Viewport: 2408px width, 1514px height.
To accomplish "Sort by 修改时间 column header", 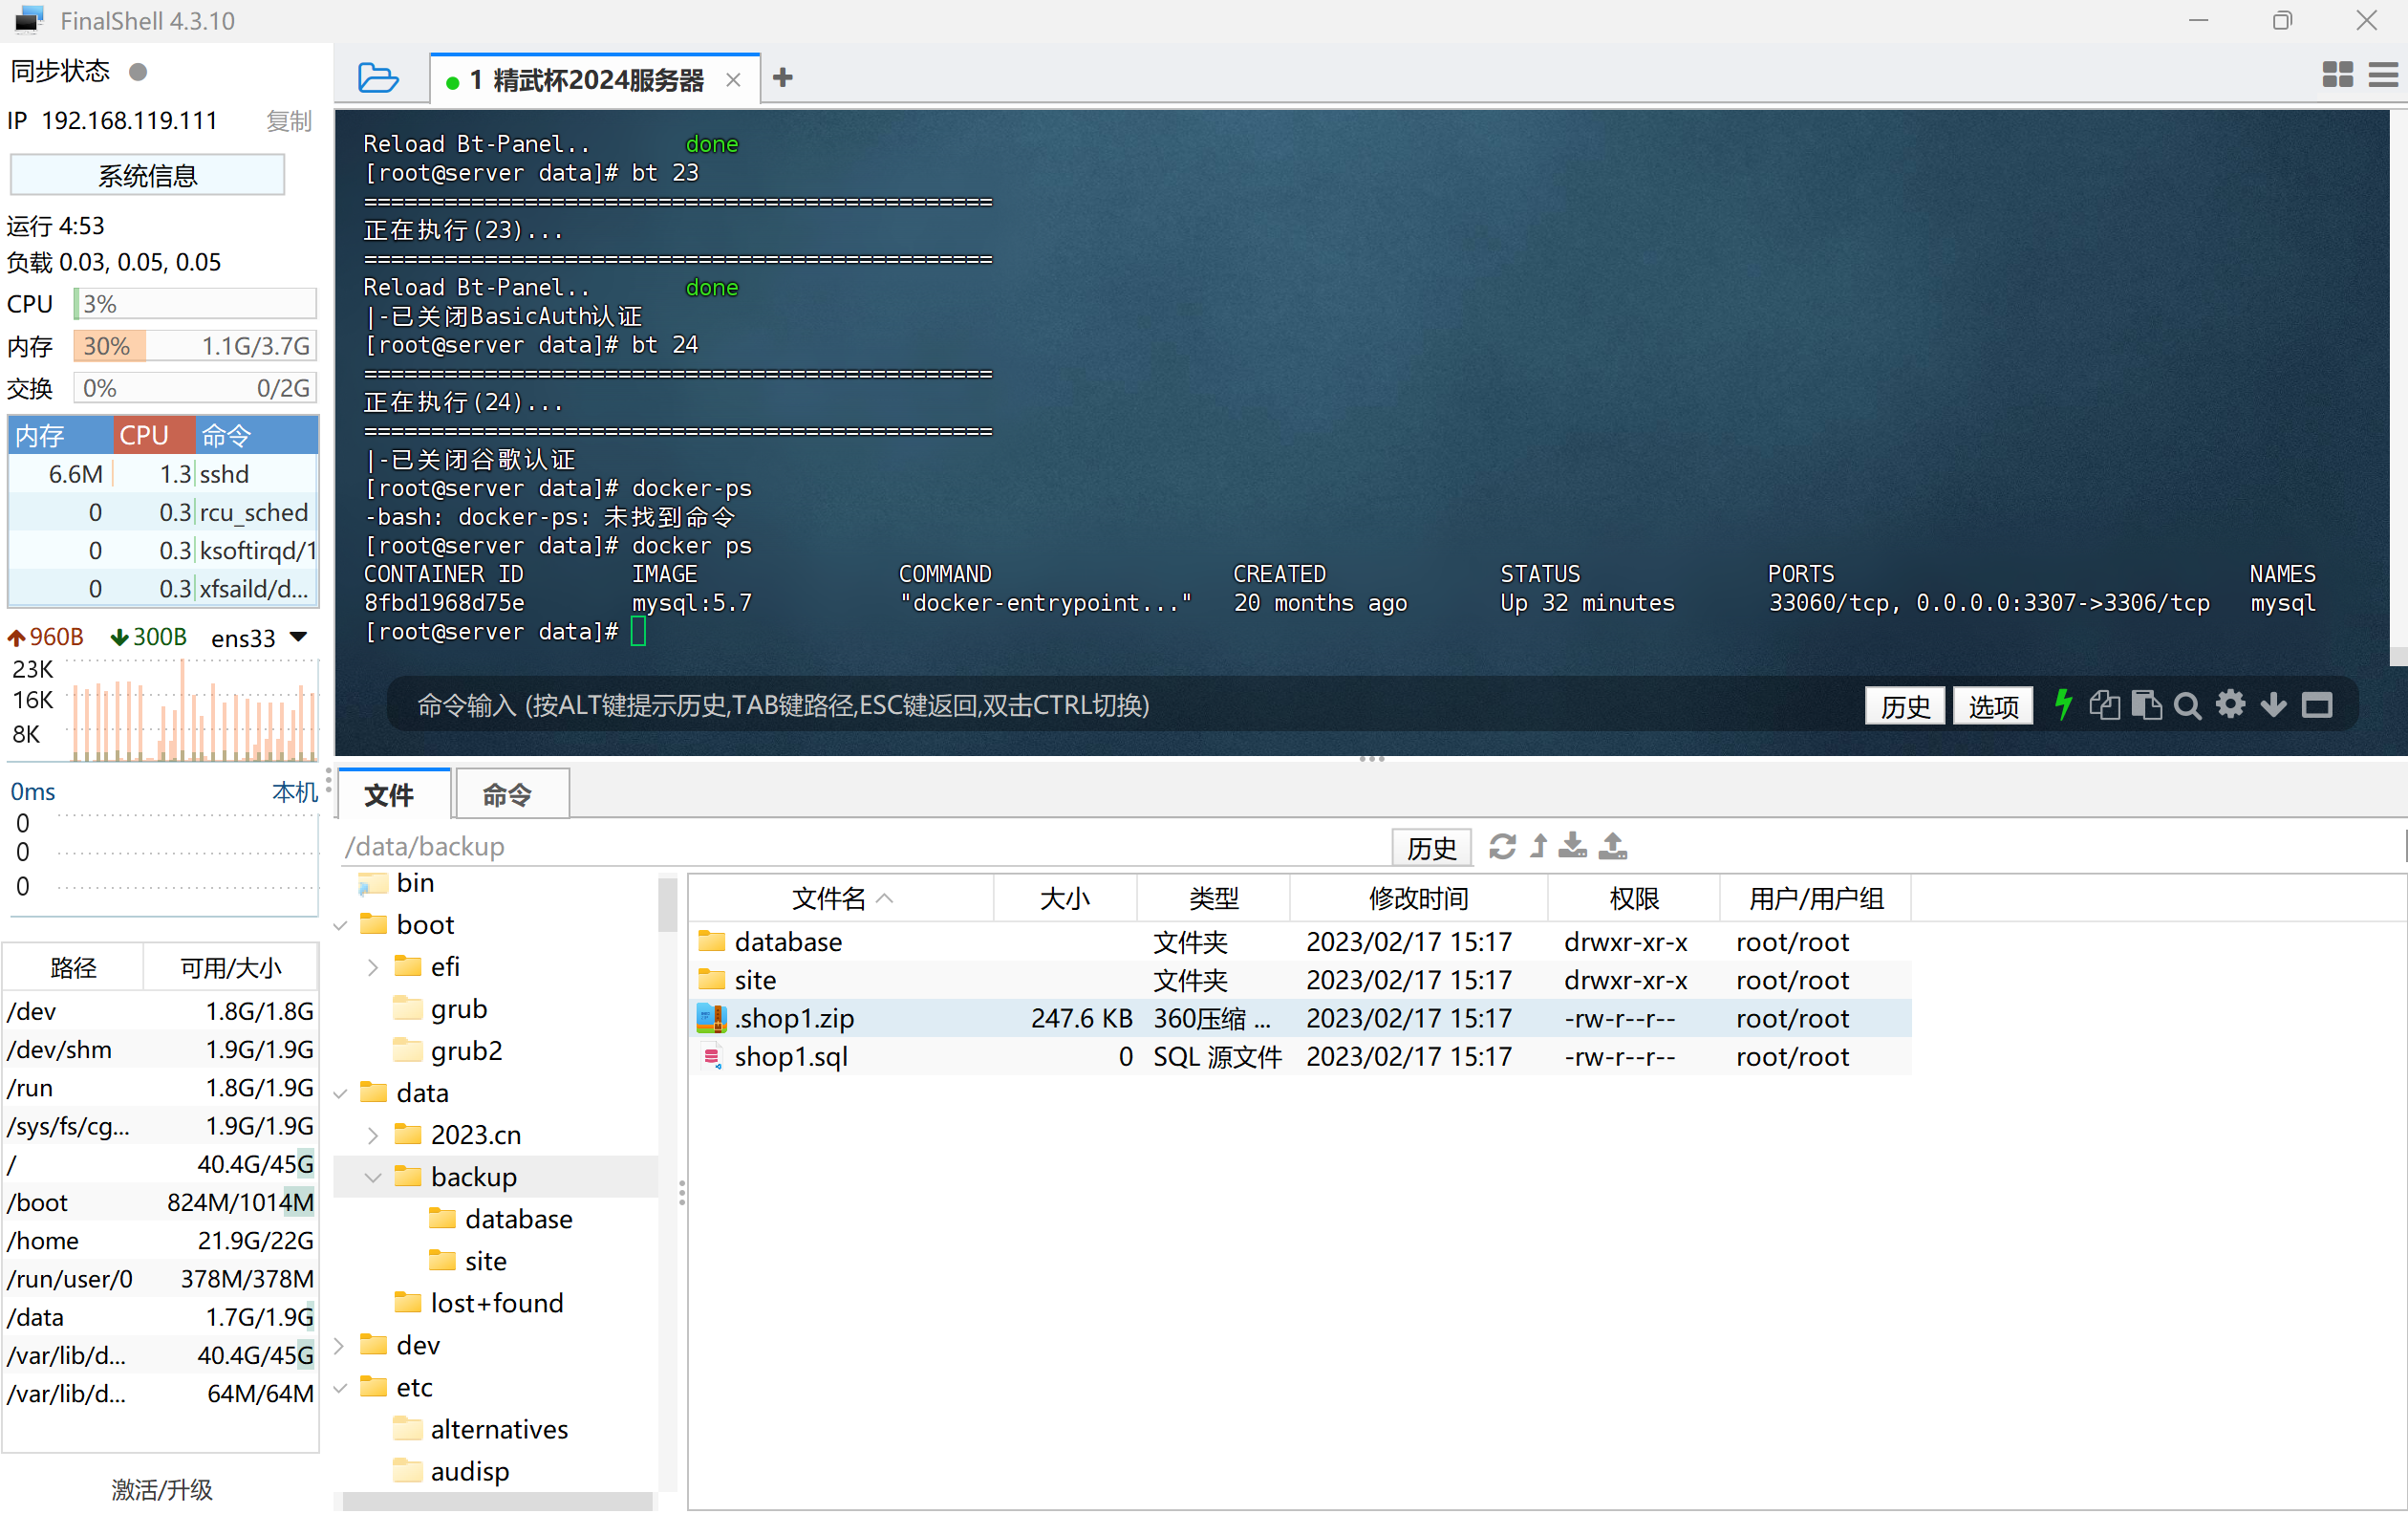I will point(1418,898).
